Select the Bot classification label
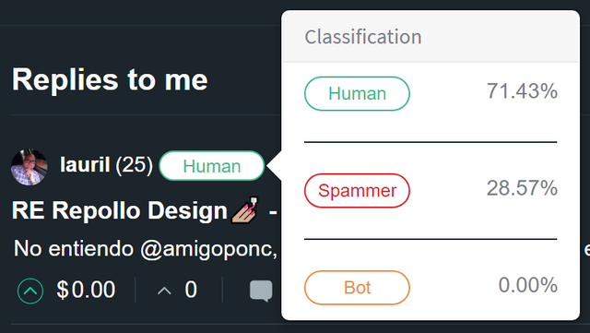Screen dimensions: 590x333 click(x=357, y=288)
